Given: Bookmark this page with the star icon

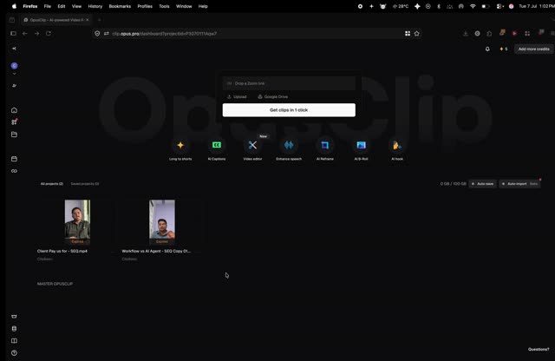Looking at the screenshot, I should [x=417, y=33].
